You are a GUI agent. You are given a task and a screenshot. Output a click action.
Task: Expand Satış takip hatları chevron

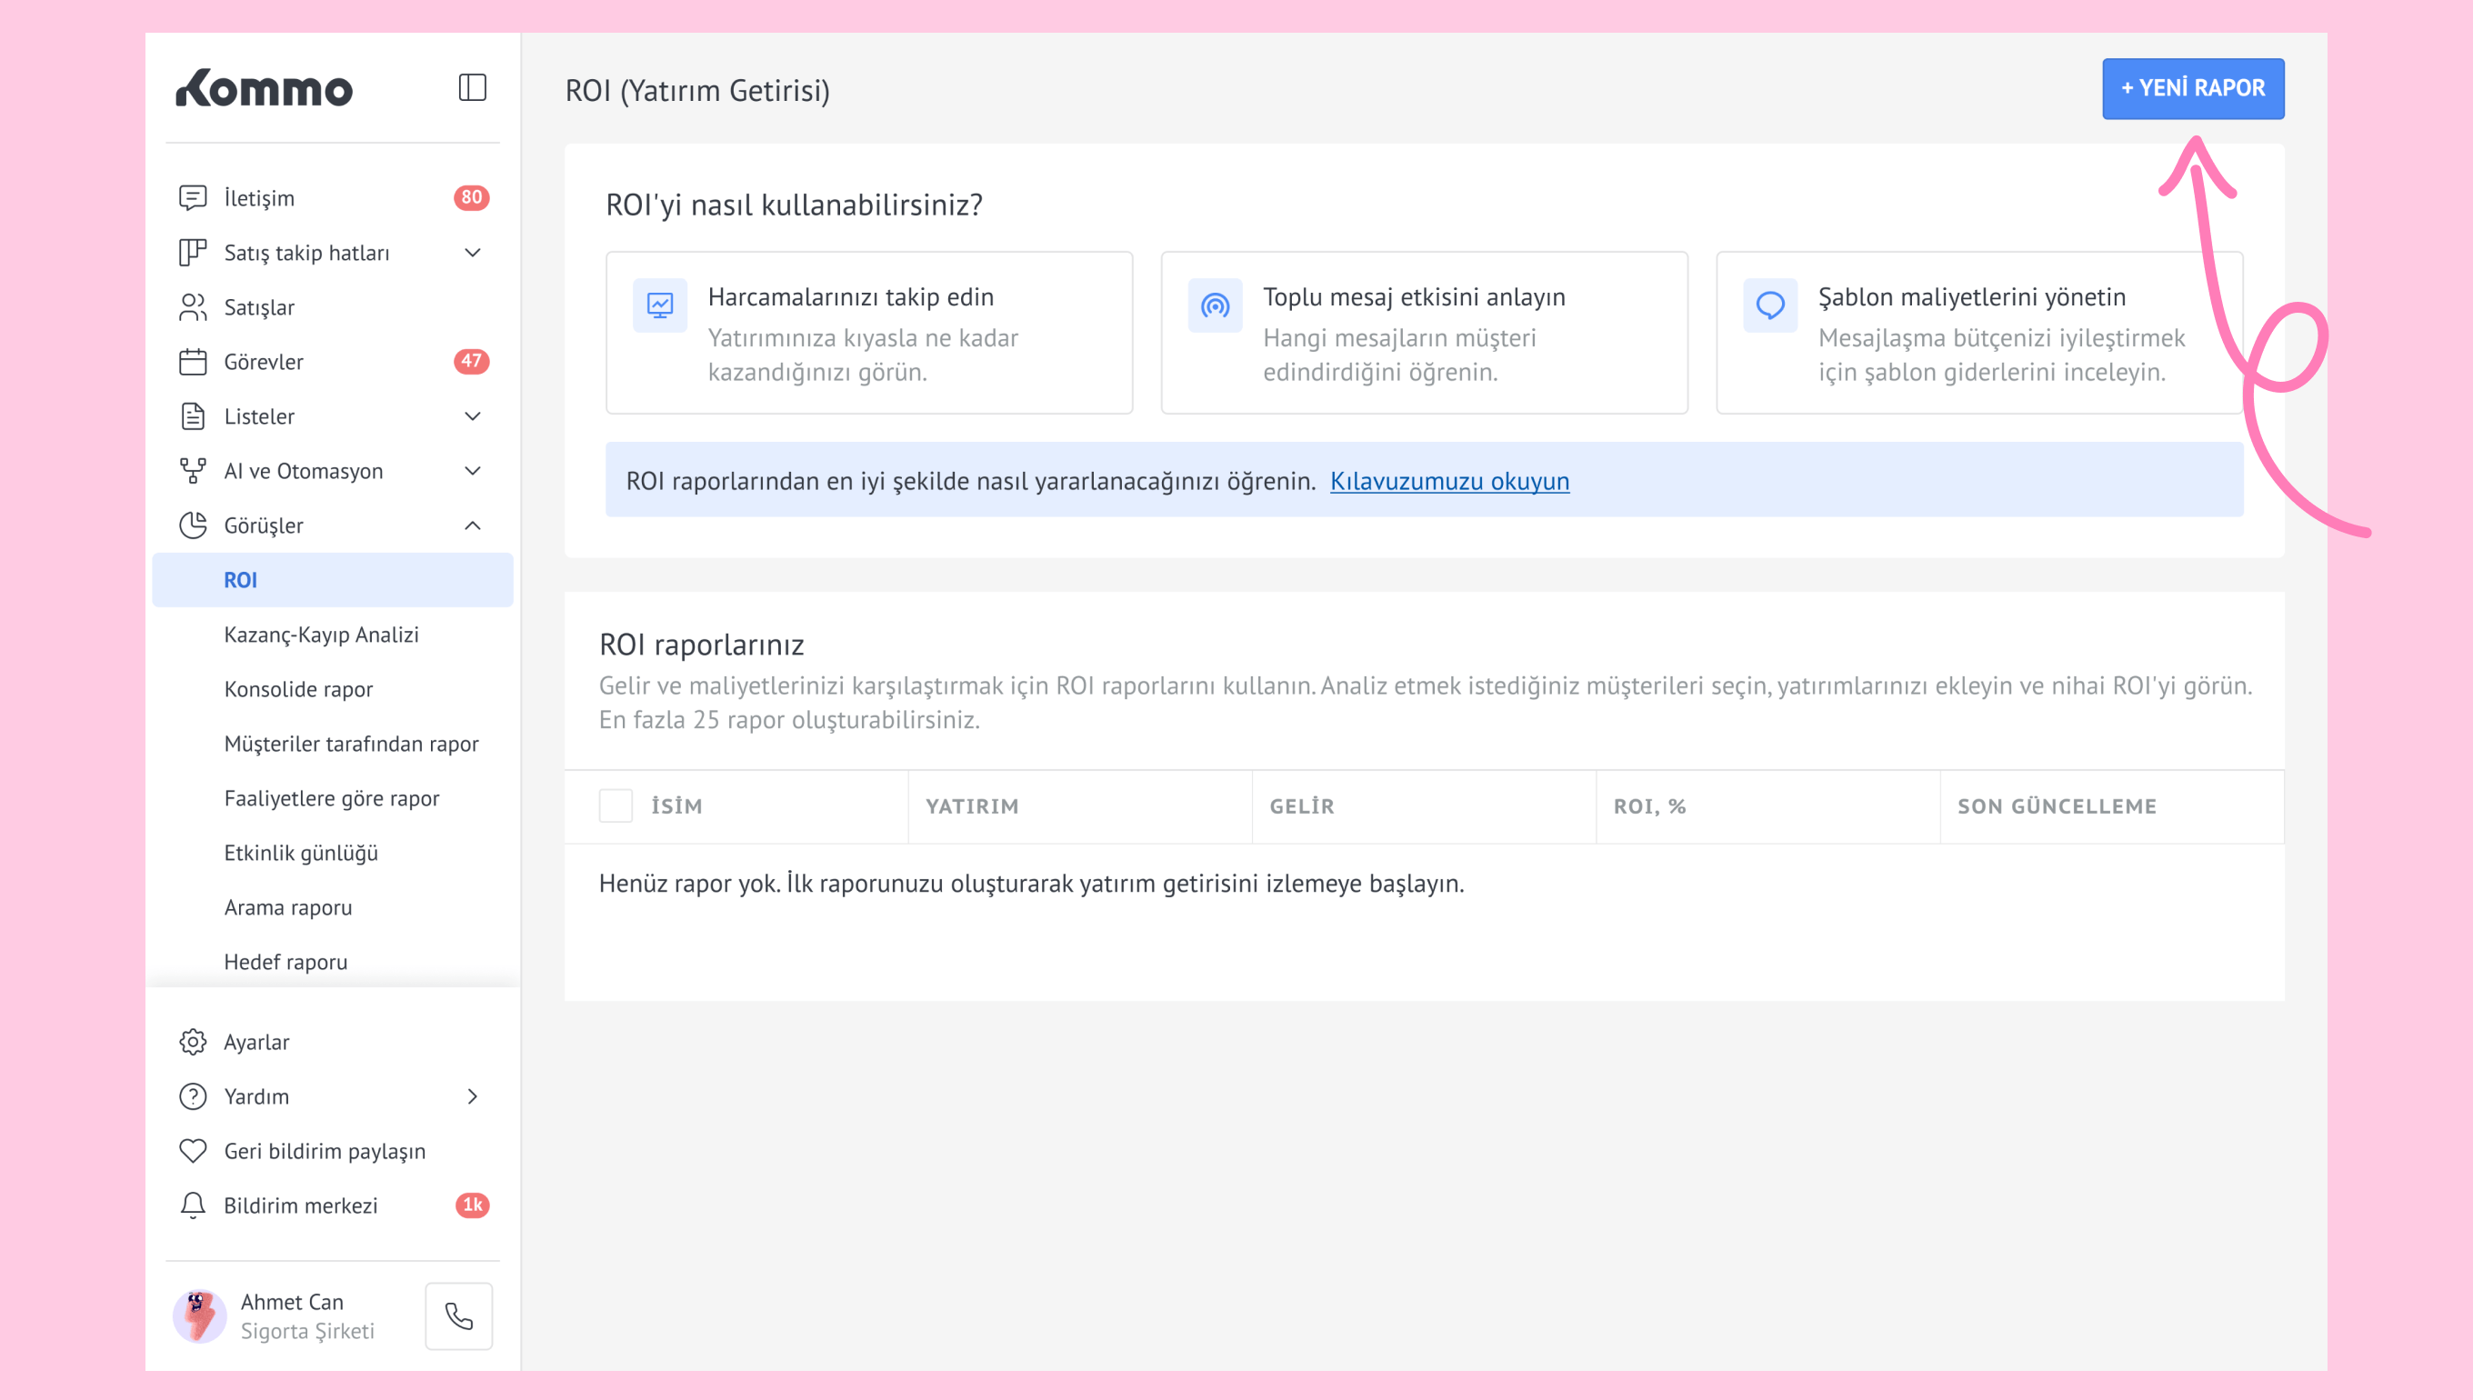[x=472, y=253]
